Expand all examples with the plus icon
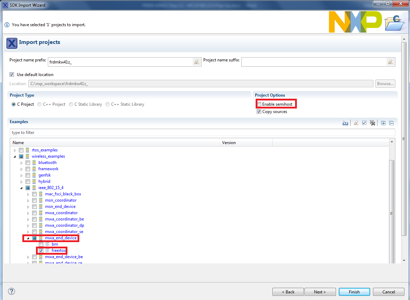 383,123
